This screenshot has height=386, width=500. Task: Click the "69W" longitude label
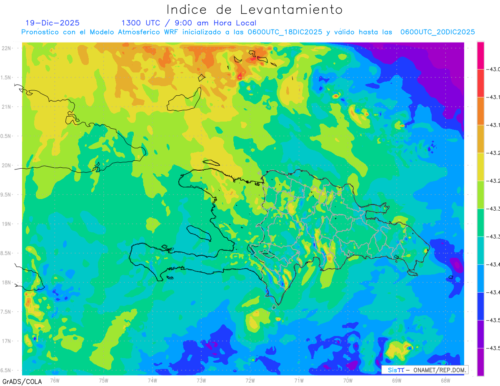[397, 380]
